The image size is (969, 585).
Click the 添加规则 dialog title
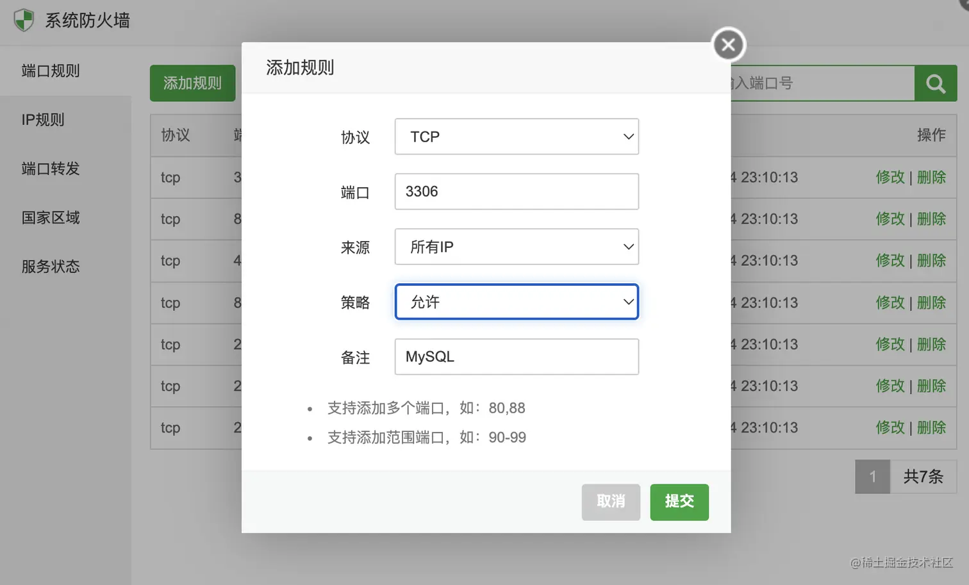pos(300,68)
